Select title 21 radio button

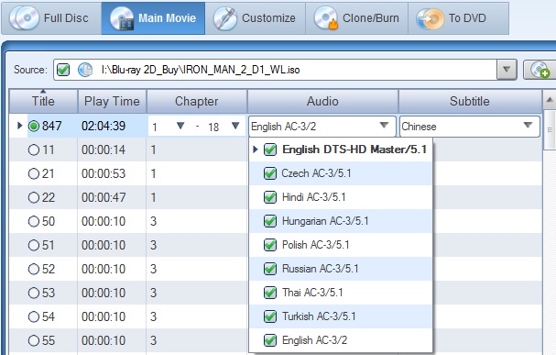click(34, 173)
